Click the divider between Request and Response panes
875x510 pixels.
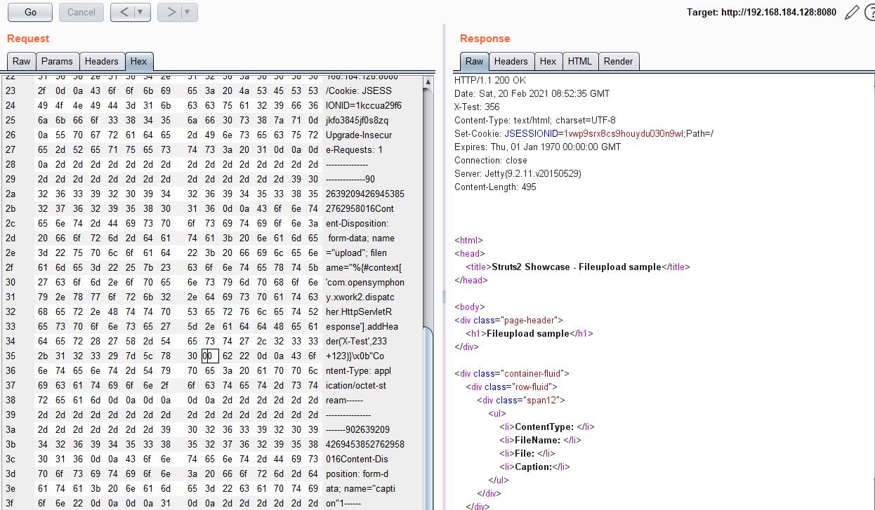pos(443,295)
